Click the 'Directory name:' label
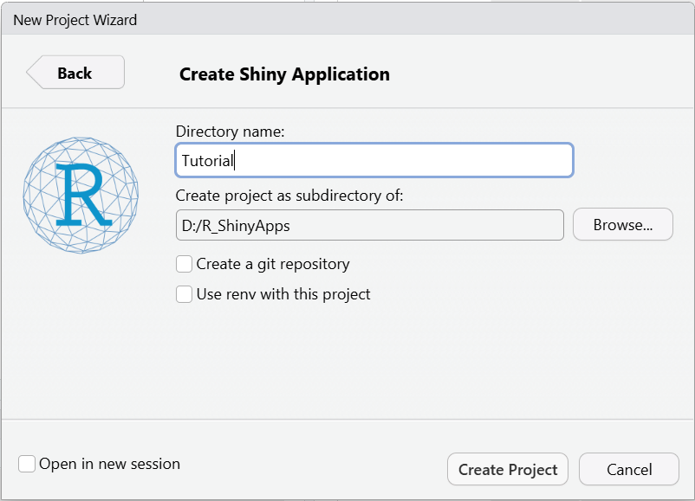Screen dimensions: 695x501 click(230, 132)
